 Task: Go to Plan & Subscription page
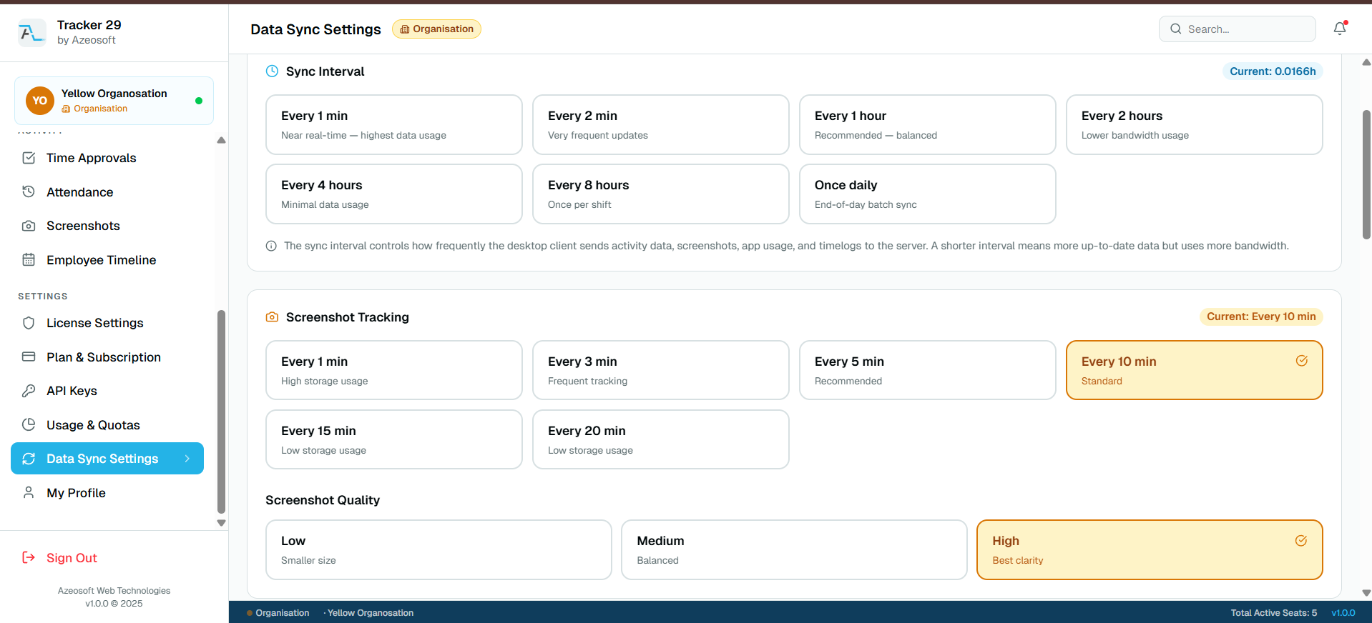coord(107,357)
